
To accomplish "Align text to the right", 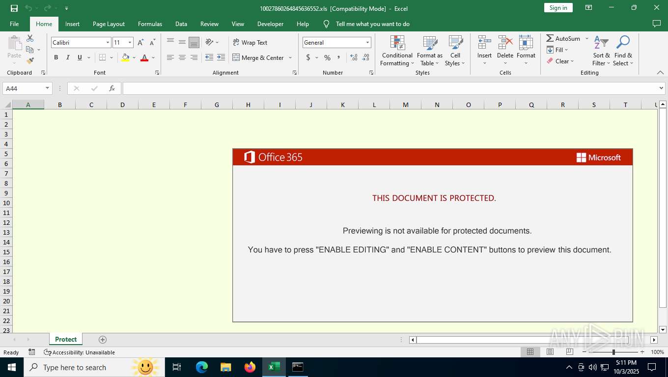I will point(194,57).
